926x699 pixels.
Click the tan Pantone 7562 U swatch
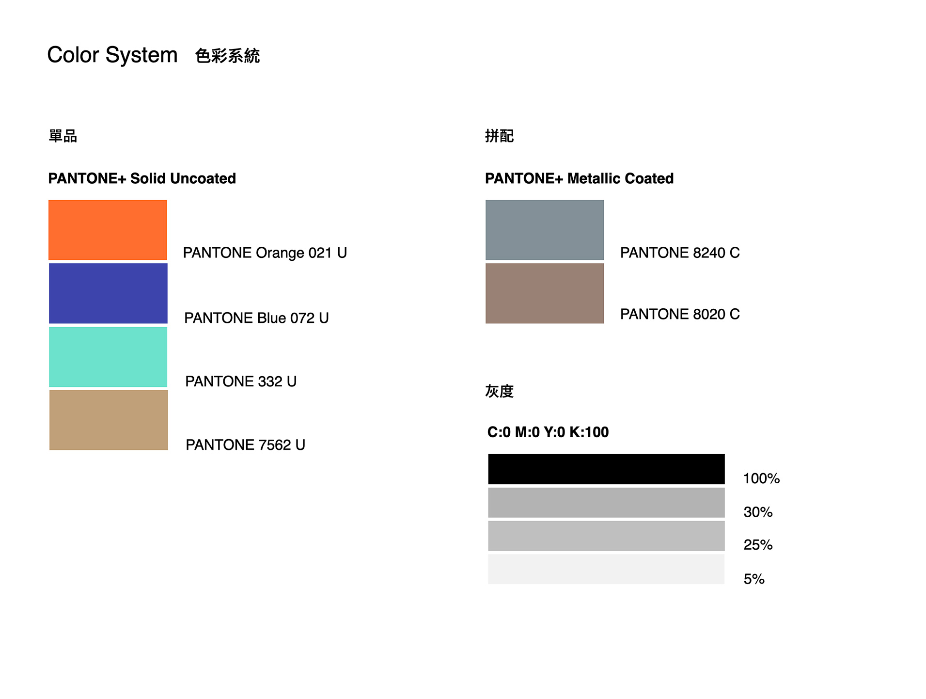pos(109,420)
